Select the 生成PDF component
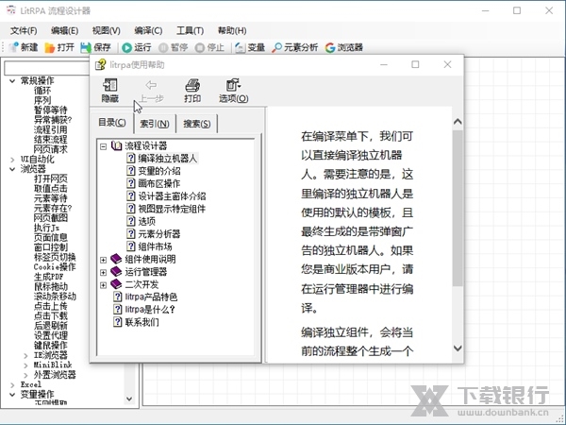This screenshot has height=425, width=566. click(x=48, y=277)
